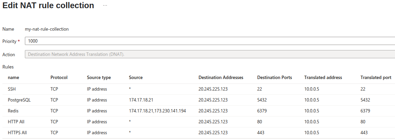Click the Destination Addresses column header
This screenshot has height=139, width=395.
coord(221,77)
